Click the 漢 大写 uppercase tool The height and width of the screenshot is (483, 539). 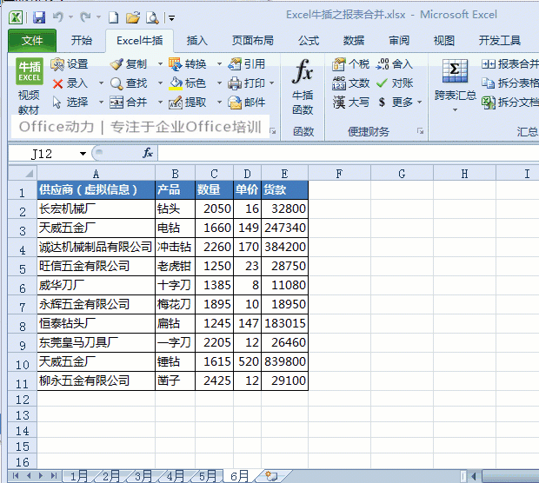coord(350,102)
